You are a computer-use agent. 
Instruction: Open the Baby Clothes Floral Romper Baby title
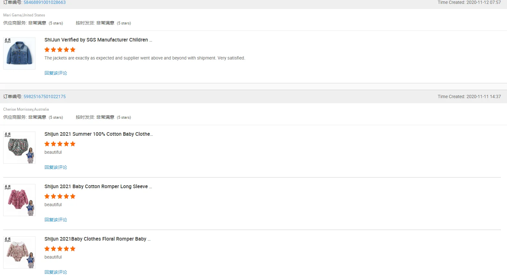coord(97,239)
